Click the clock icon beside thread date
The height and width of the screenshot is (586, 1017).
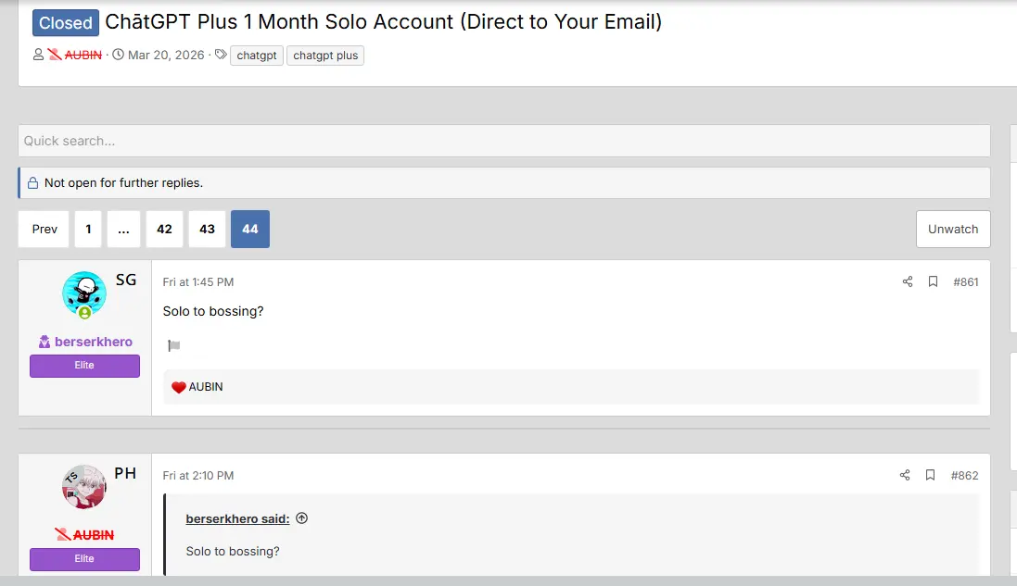point(118,55)
